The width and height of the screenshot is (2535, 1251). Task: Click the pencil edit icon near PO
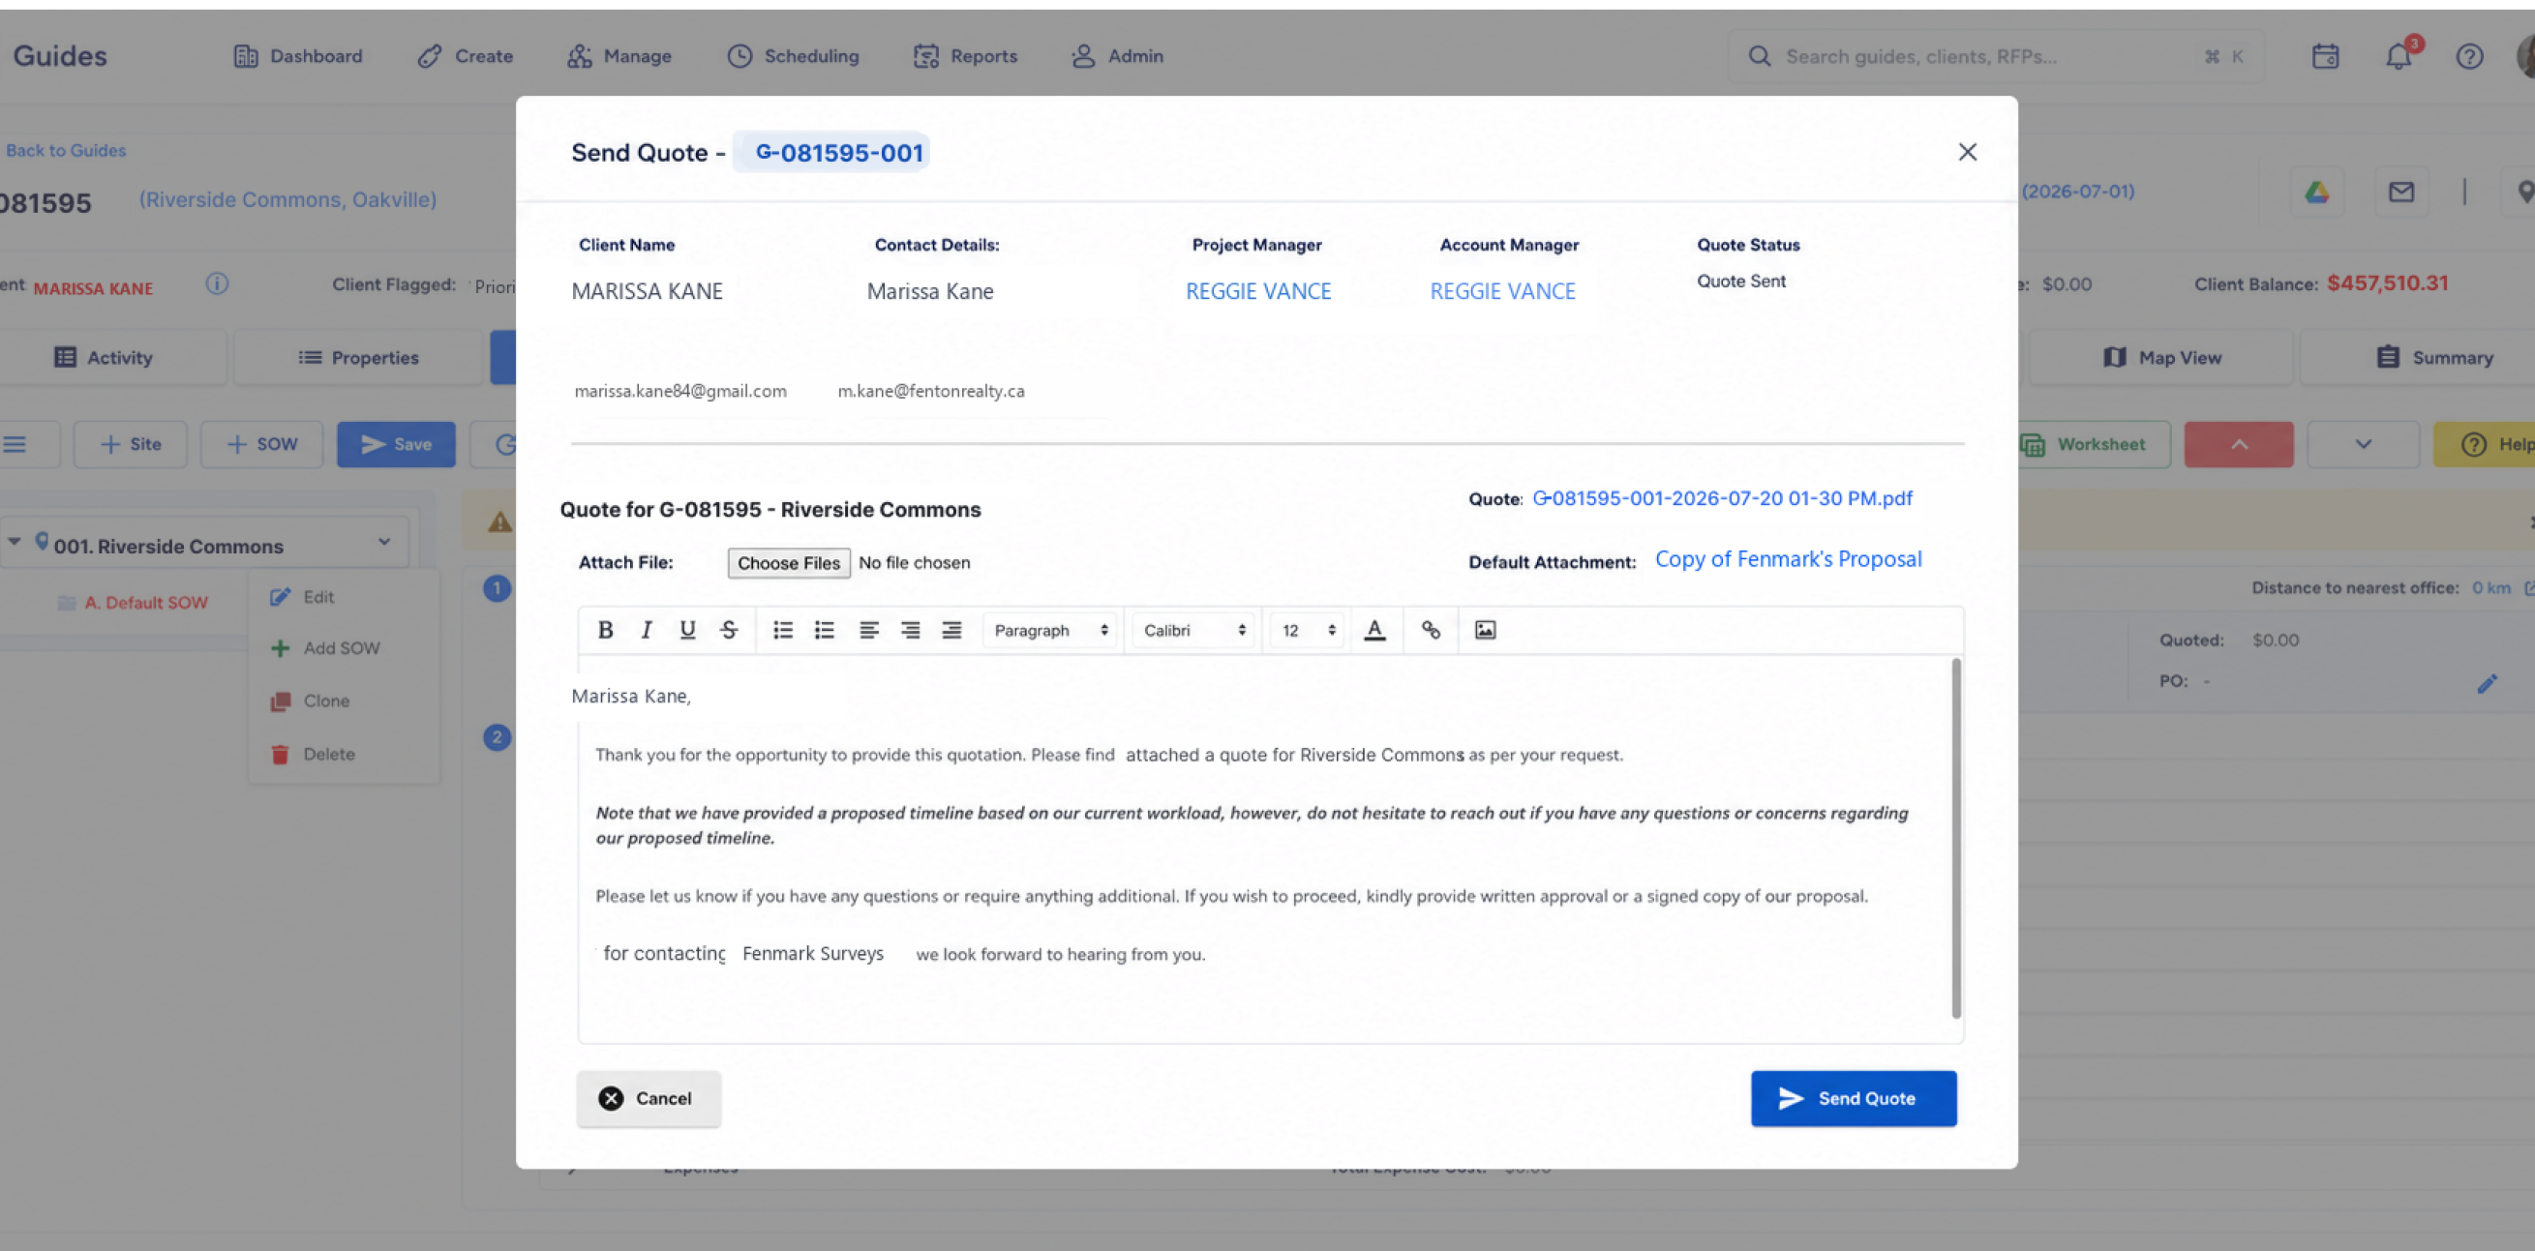[x=2487, y=683]
